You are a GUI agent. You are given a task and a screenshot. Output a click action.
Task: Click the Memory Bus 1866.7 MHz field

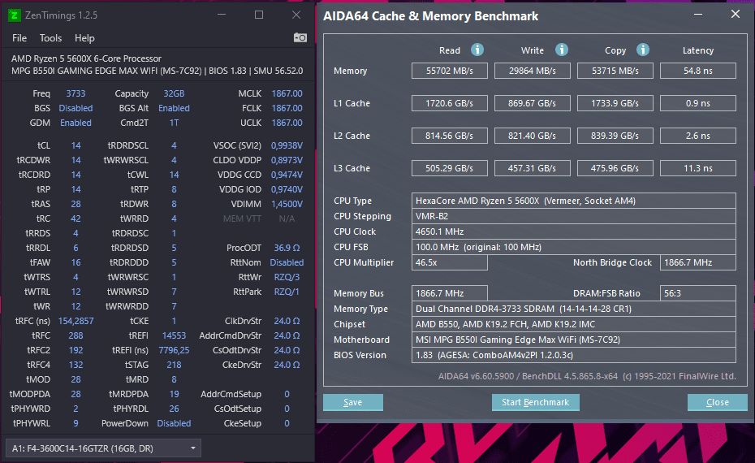449,293
